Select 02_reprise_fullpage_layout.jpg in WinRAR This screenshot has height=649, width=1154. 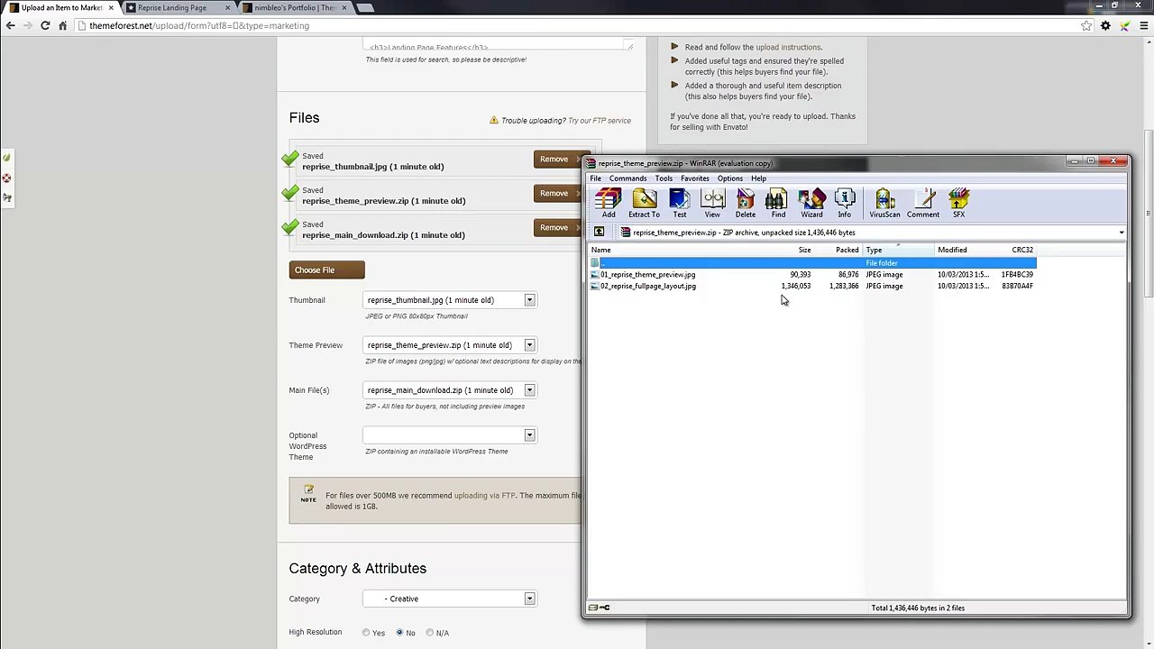click(x=647, y=287)
